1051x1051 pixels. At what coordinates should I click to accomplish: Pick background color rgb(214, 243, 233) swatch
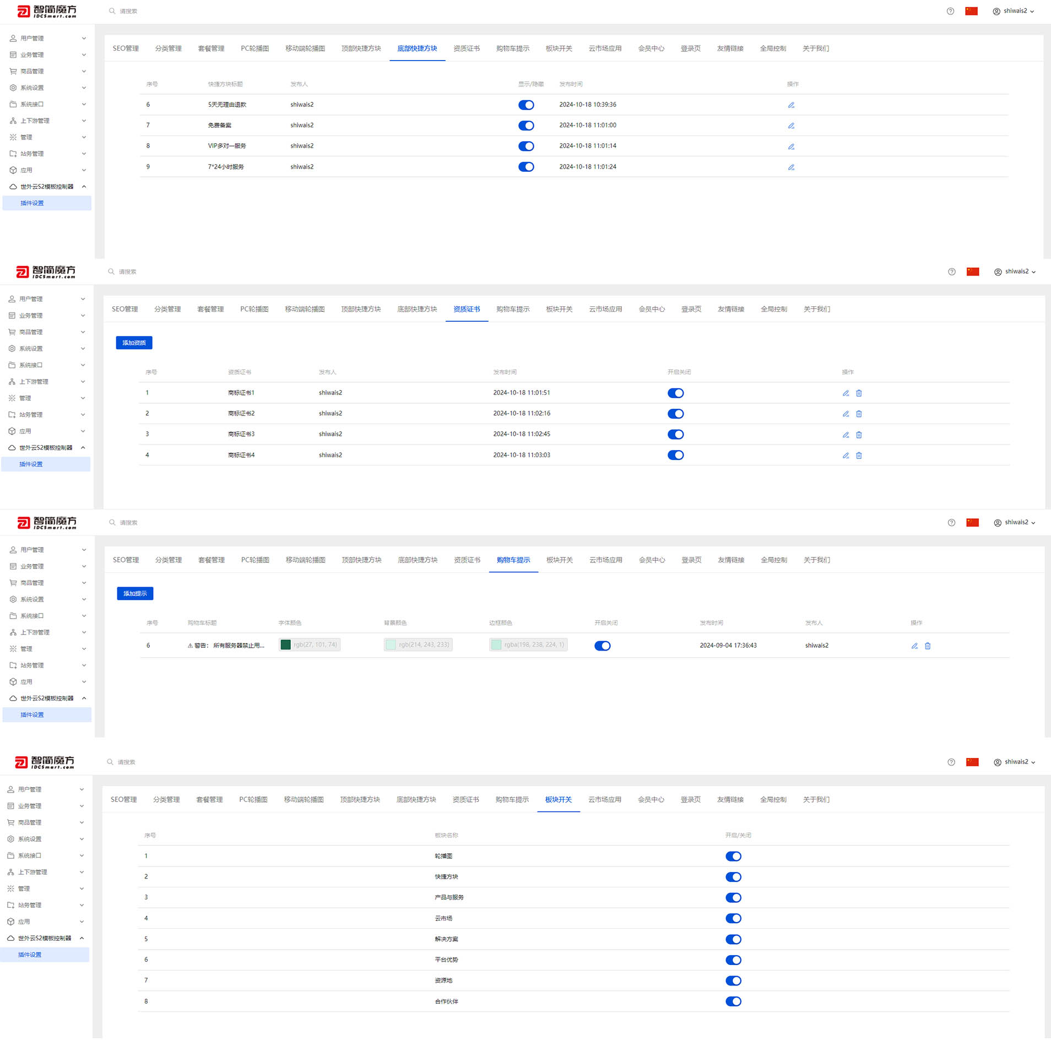coord(391,644)
